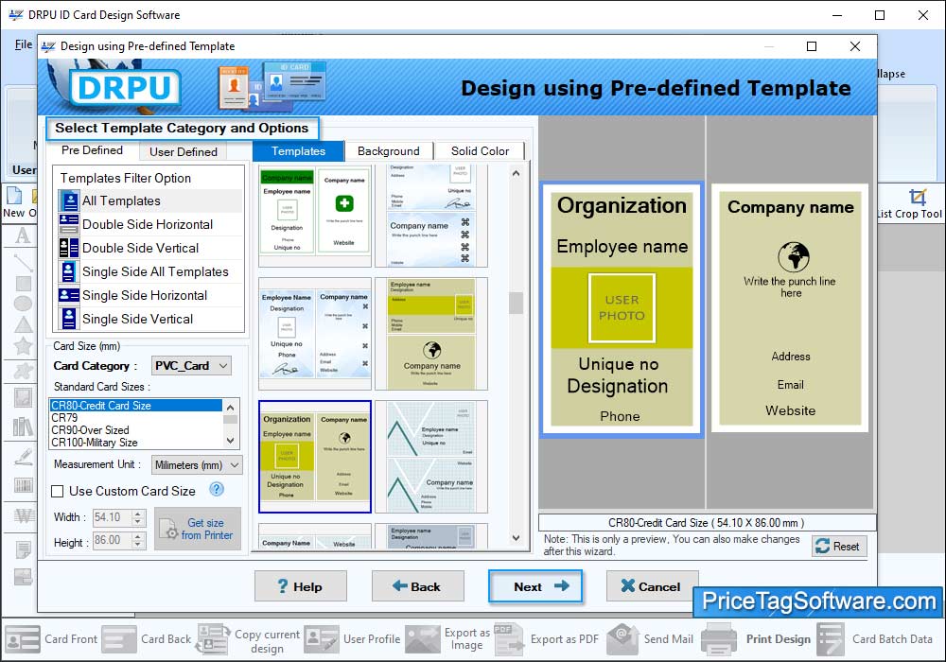
Task: Click the New document icon in main toolbar
Action: [x=14, y=196]
